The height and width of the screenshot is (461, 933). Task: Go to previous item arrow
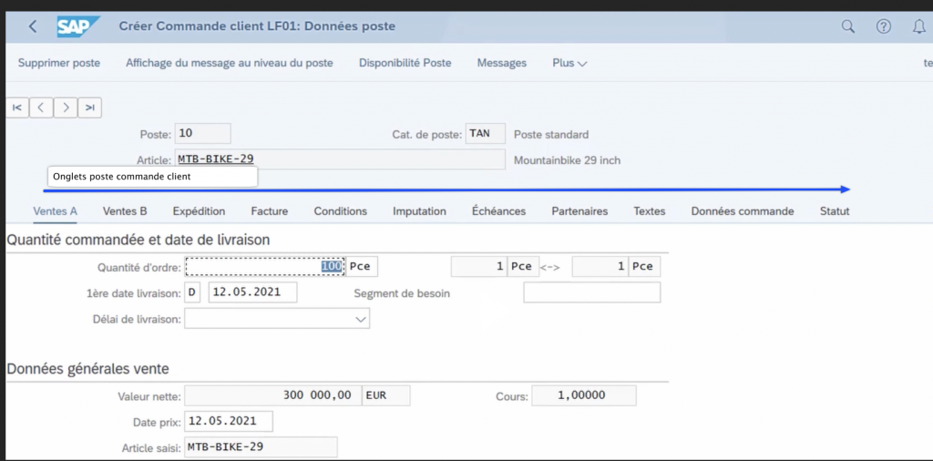click(41, 108)
